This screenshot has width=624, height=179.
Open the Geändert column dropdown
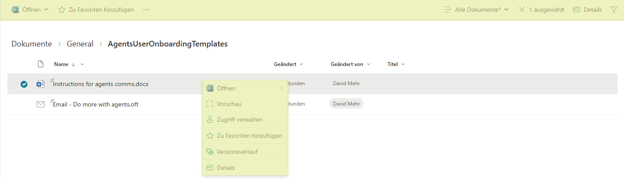288,64
